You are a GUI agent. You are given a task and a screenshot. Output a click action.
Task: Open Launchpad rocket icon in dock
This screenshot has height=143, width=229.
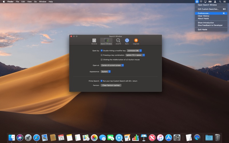(28, 138)
